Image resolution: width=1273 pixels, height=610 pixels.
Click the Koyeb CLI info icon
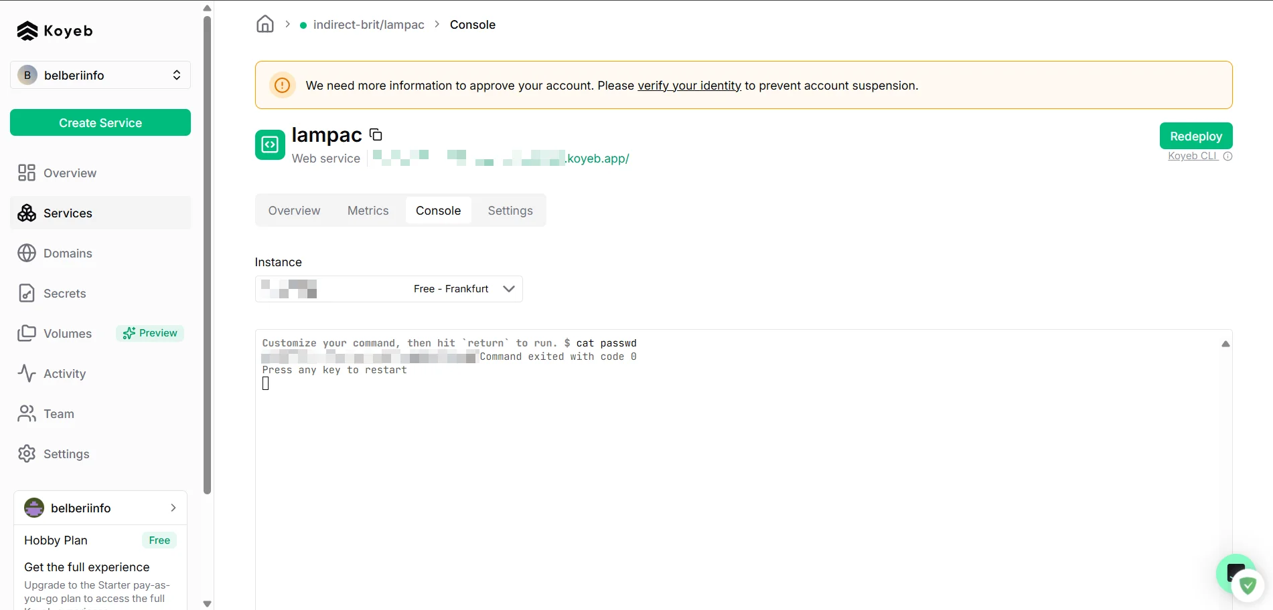pyautogui.click(x=1227, y=157)
